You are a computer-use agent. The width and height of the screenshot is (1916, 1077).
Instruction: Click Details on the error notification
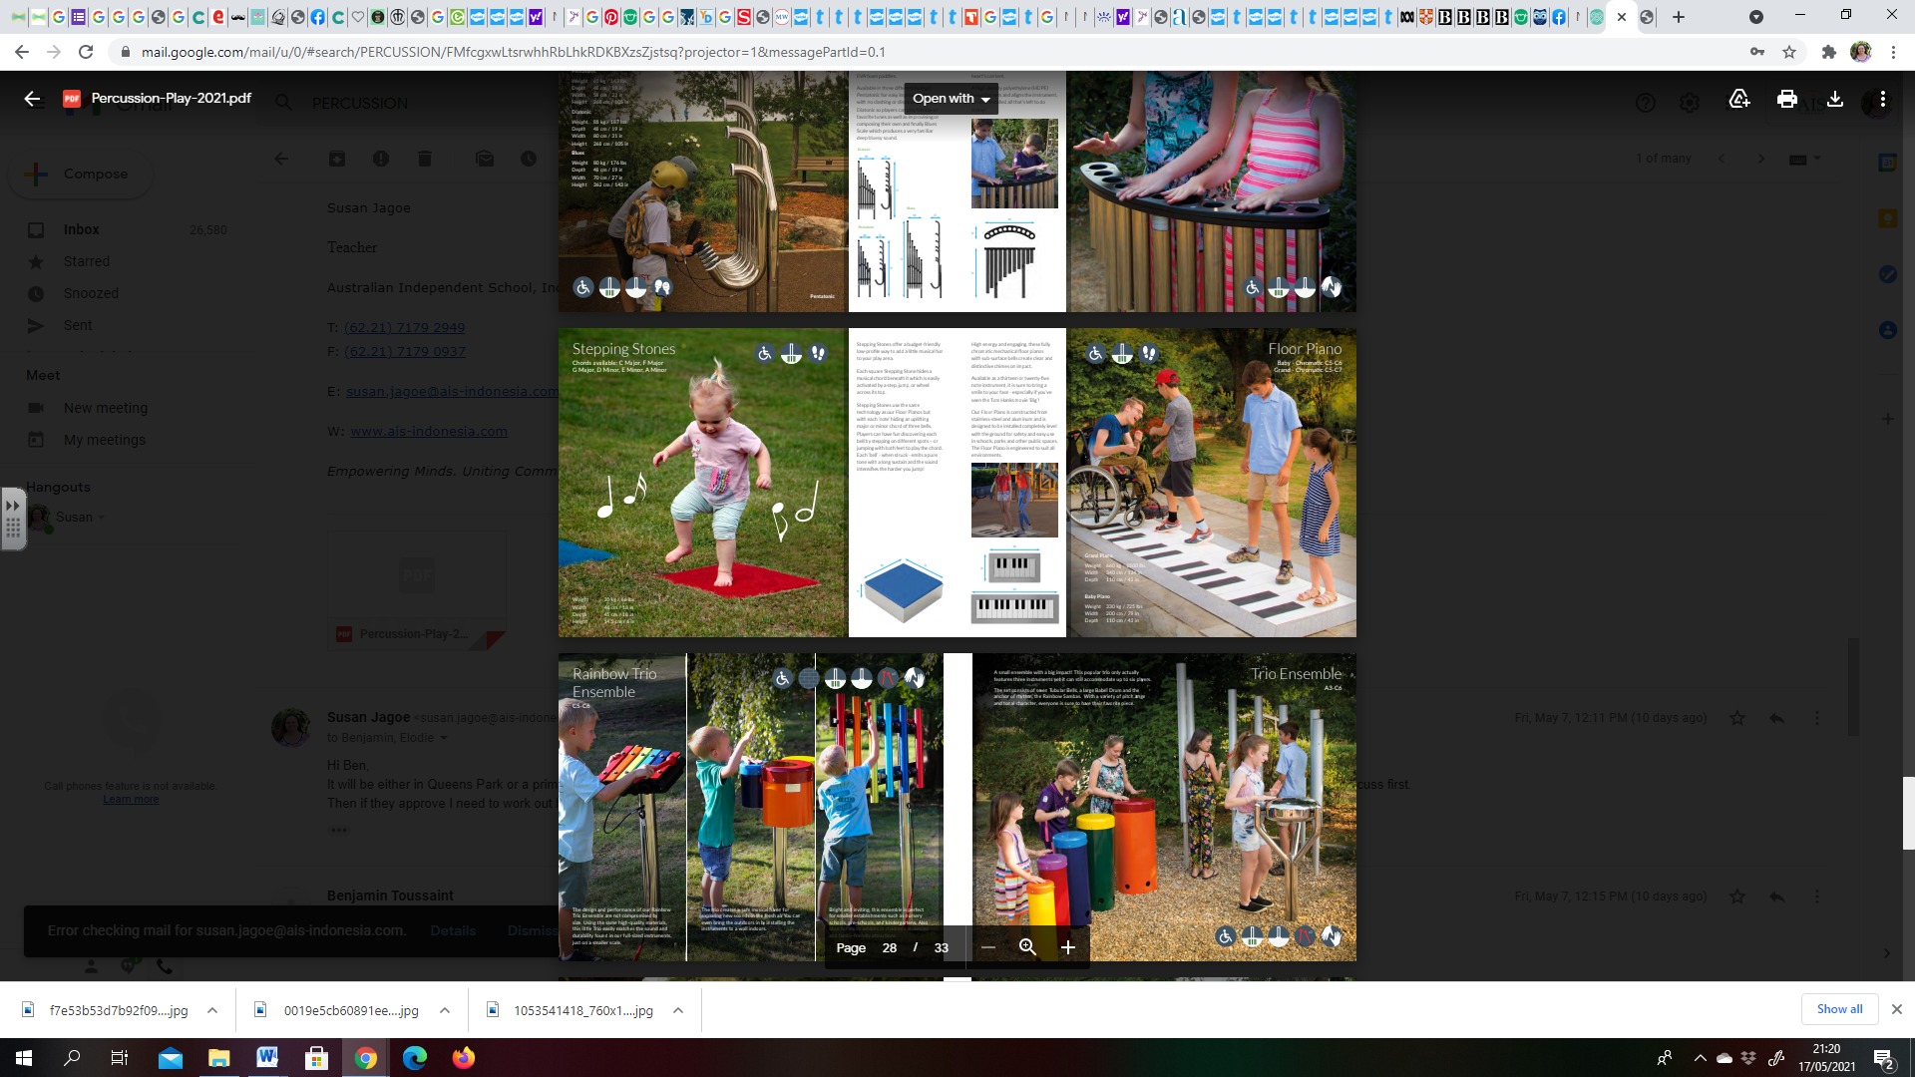pos(453,930)
